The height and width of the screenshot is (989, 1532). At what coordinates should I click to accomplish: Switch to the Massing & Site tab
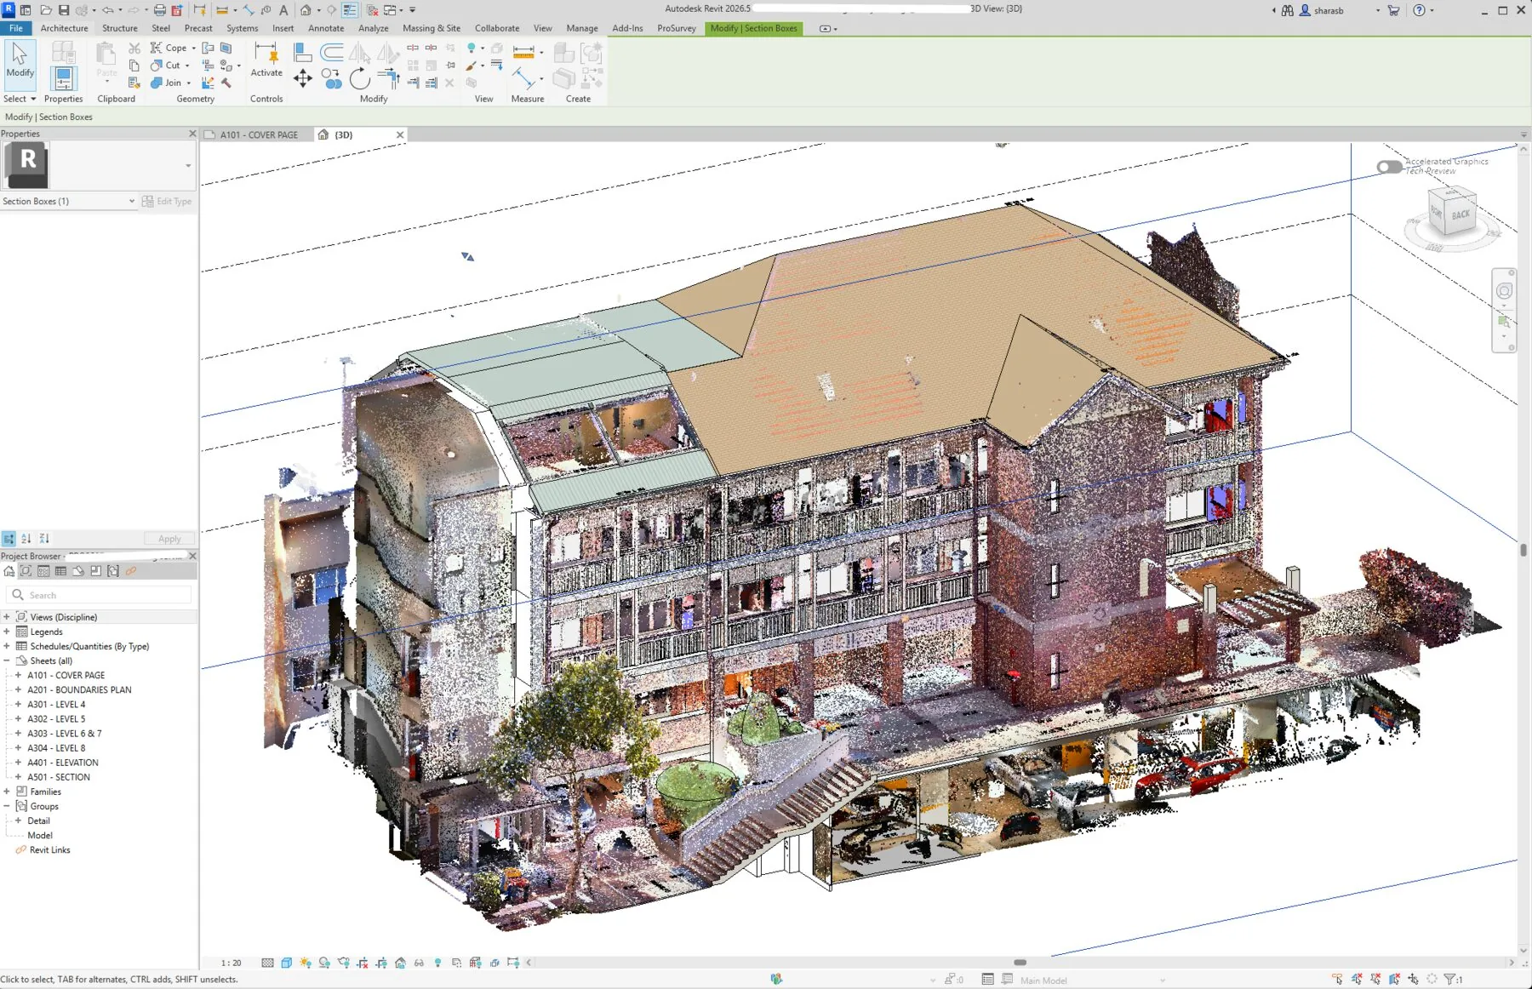(432, 28)
